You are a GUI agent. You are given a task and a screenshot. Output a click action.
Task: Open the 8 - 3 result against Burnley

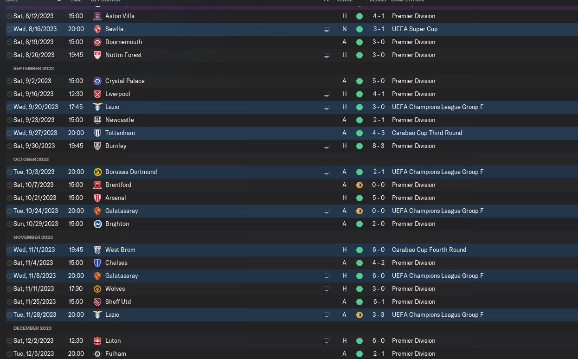coord(378,146)
